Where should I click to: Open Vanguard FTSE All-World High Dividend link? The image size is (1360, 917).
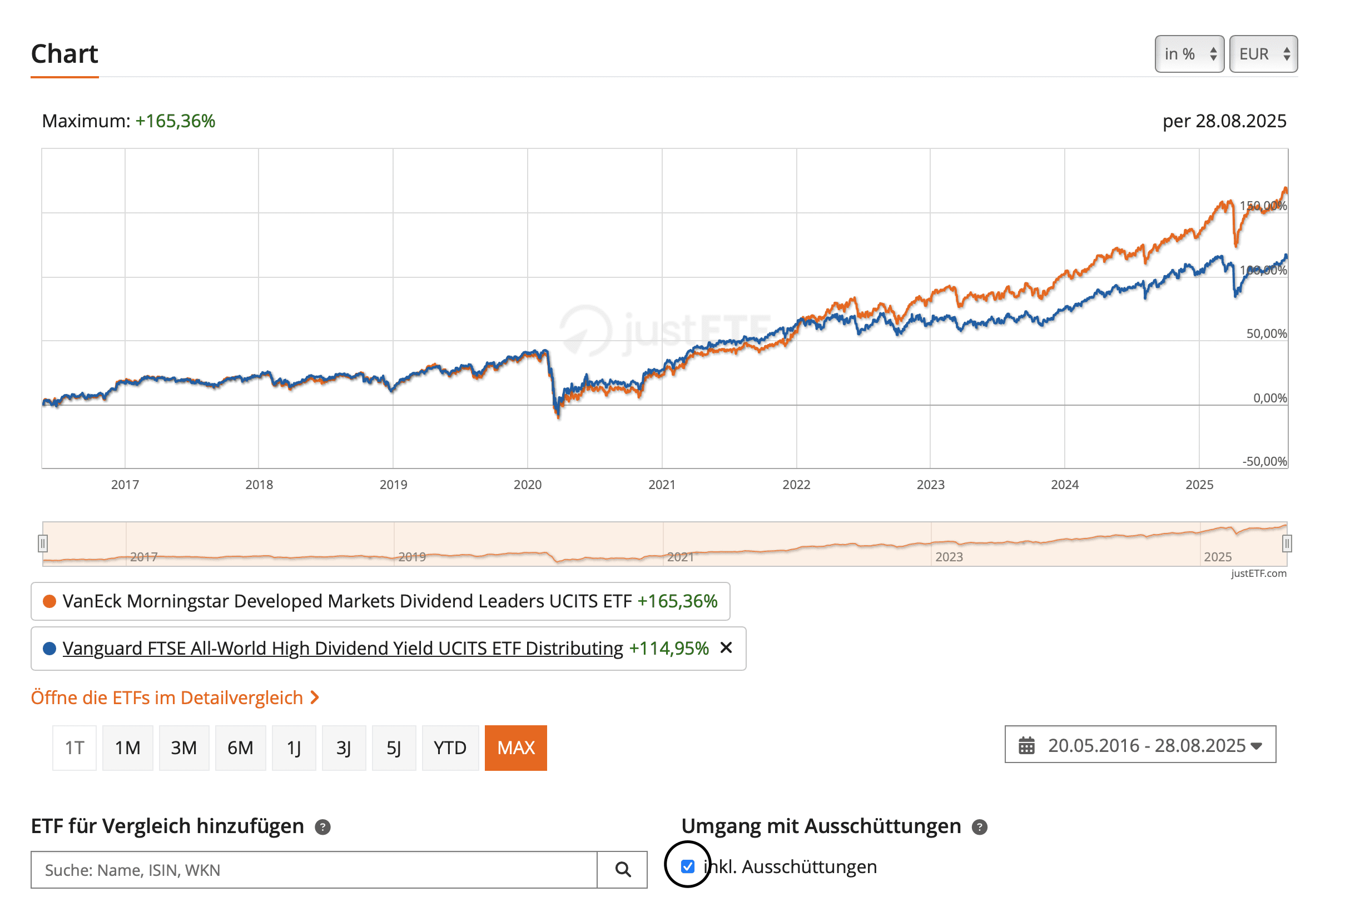pos(343,648)
